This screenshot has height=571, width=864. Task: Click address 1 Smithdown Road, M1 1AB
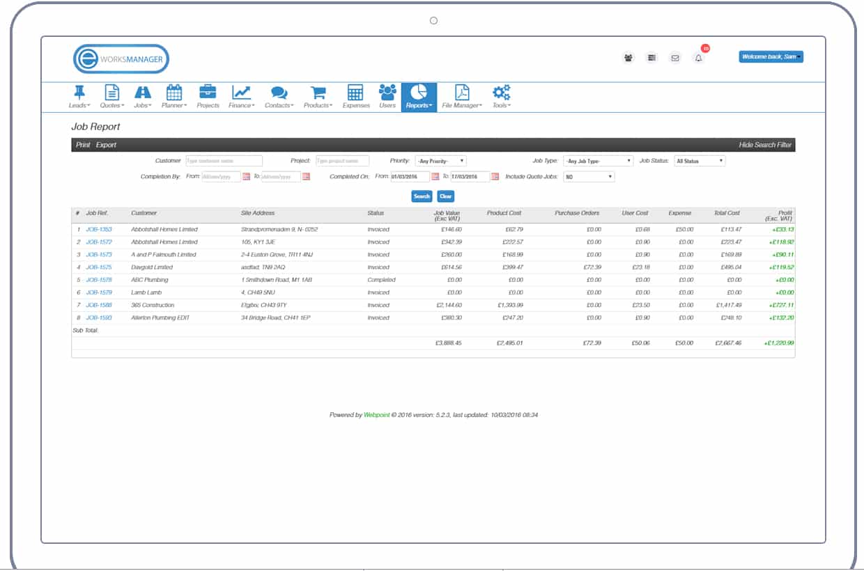(277, 280)
